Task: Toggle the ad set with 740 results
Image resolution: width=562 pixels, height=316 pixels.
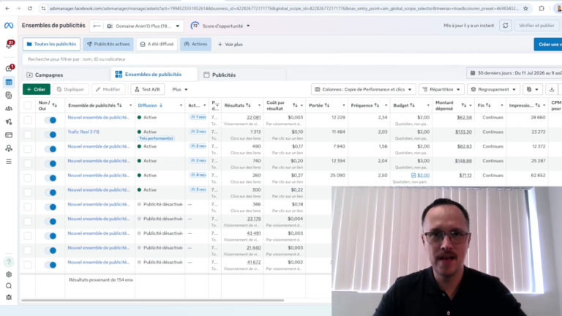Action: tap(50, 163)
